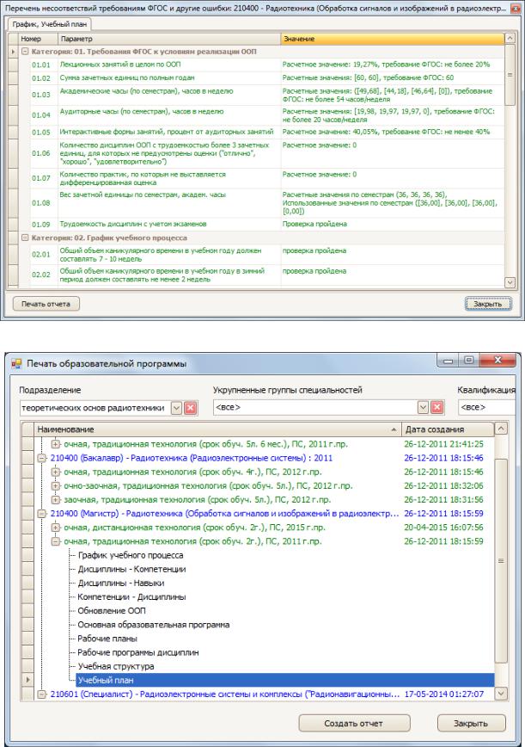
Task: Collapse 210601 (Специалист) node
Action: [x=42, y=695]
